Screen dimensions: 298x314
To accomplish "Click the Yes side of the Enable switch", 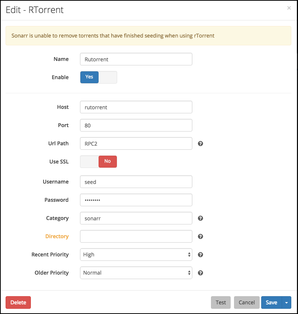I will tap(89, 77).
